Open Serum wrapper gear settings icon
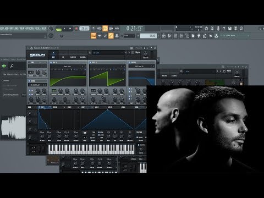Image resolution: width=264 pixels, height=198 pixels. click(x=31, y=48)
